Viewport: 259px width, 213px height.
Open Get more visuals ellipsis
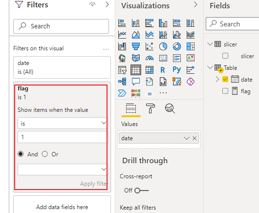(163, 93)
